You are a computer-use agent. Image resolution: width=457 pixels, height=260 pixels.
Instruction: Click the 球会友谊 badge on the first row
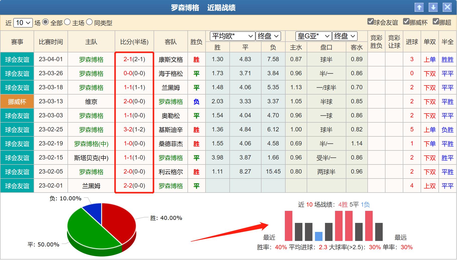point(17,59)
